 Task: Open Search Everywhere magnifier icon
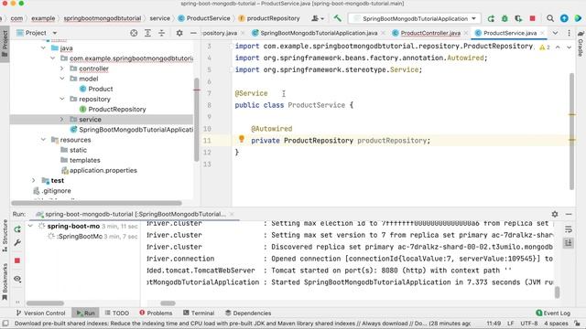550,18
